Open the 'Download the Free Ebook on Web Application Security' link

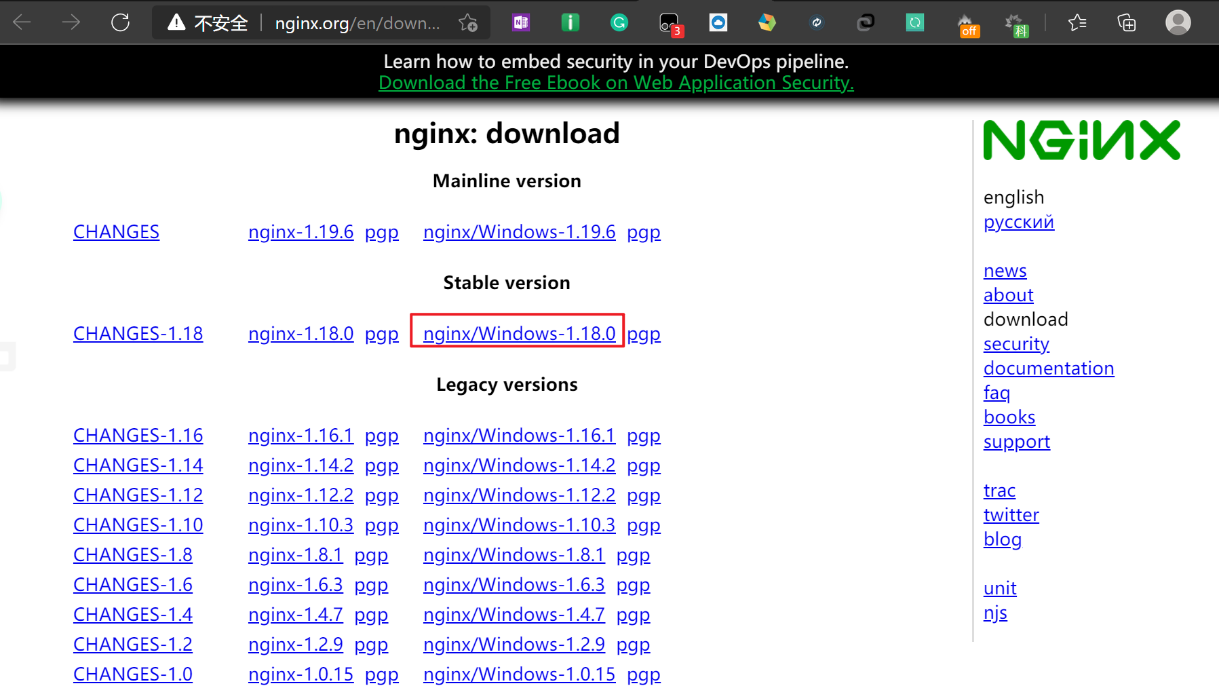pyautogui.click(x=616, y=83)
